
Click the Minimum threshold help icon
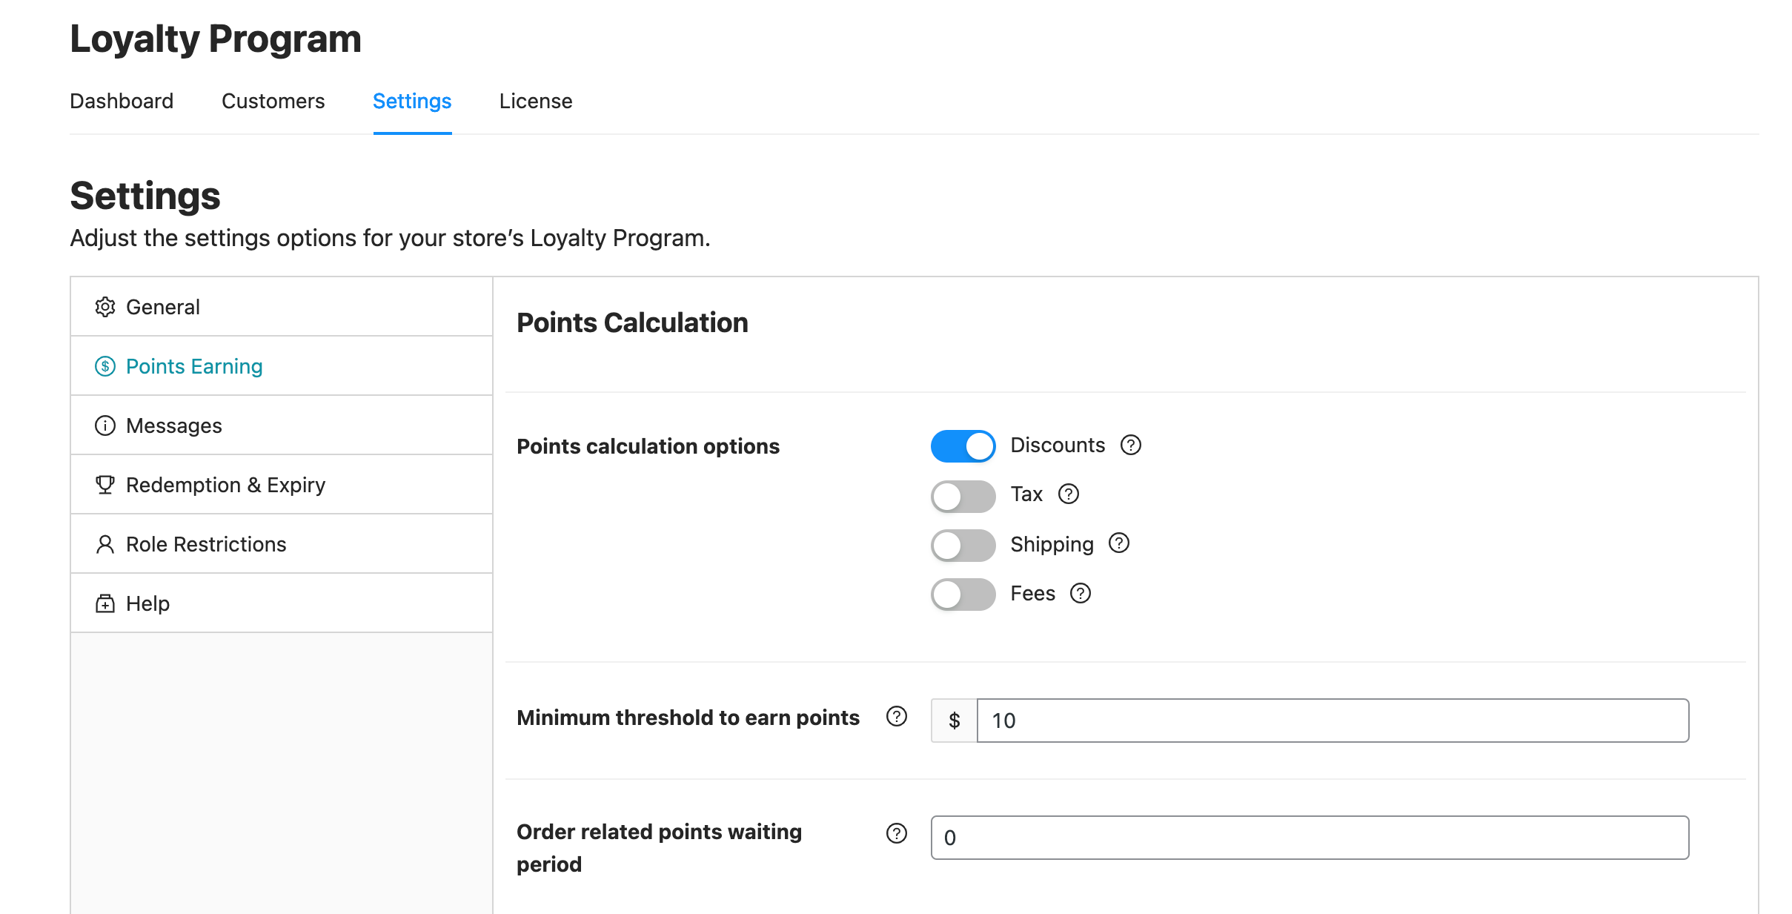pos(896,716)
